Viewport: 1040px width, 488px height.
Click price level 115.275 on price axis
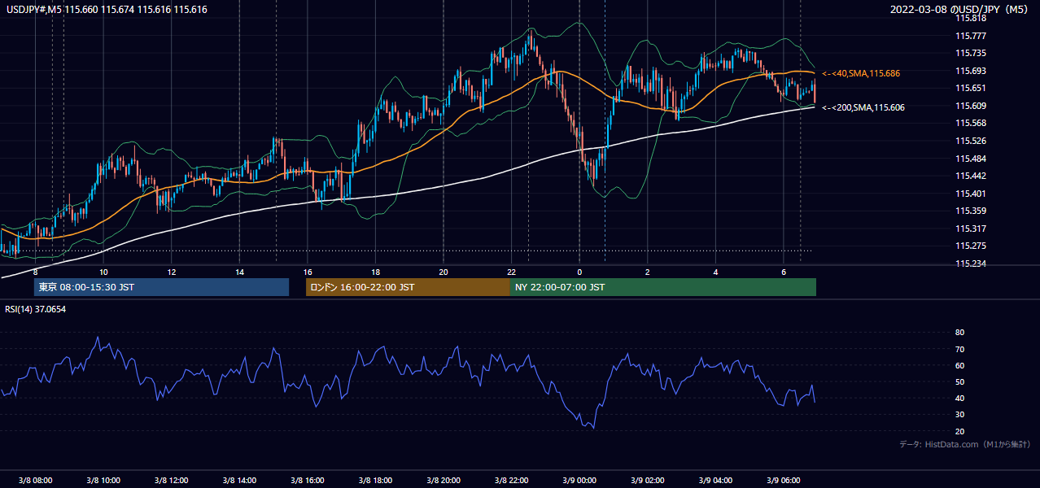coord(969,246)
